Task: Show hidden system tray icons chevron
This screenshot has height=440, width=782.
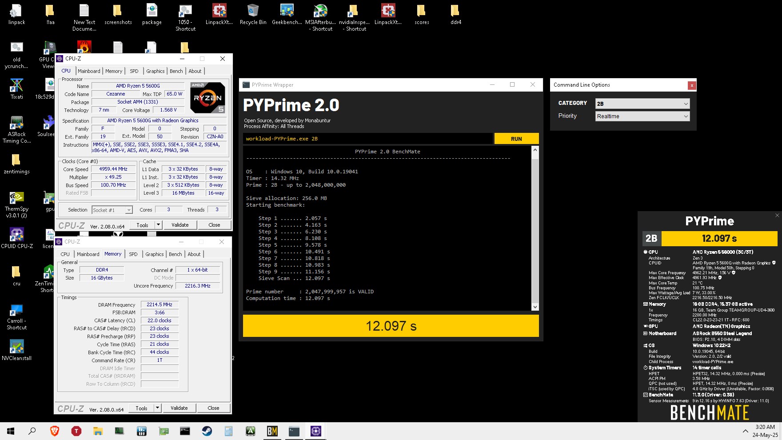Action: 745,431
